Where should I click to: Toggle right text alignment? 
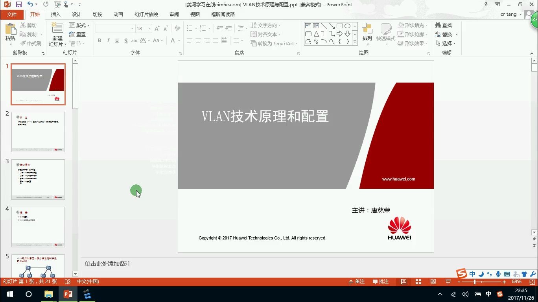207,41
